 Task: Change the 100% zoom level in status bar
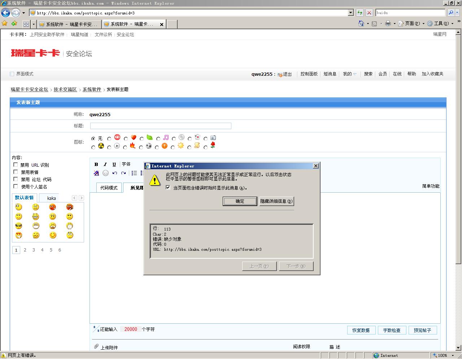(x=444, y=355)
